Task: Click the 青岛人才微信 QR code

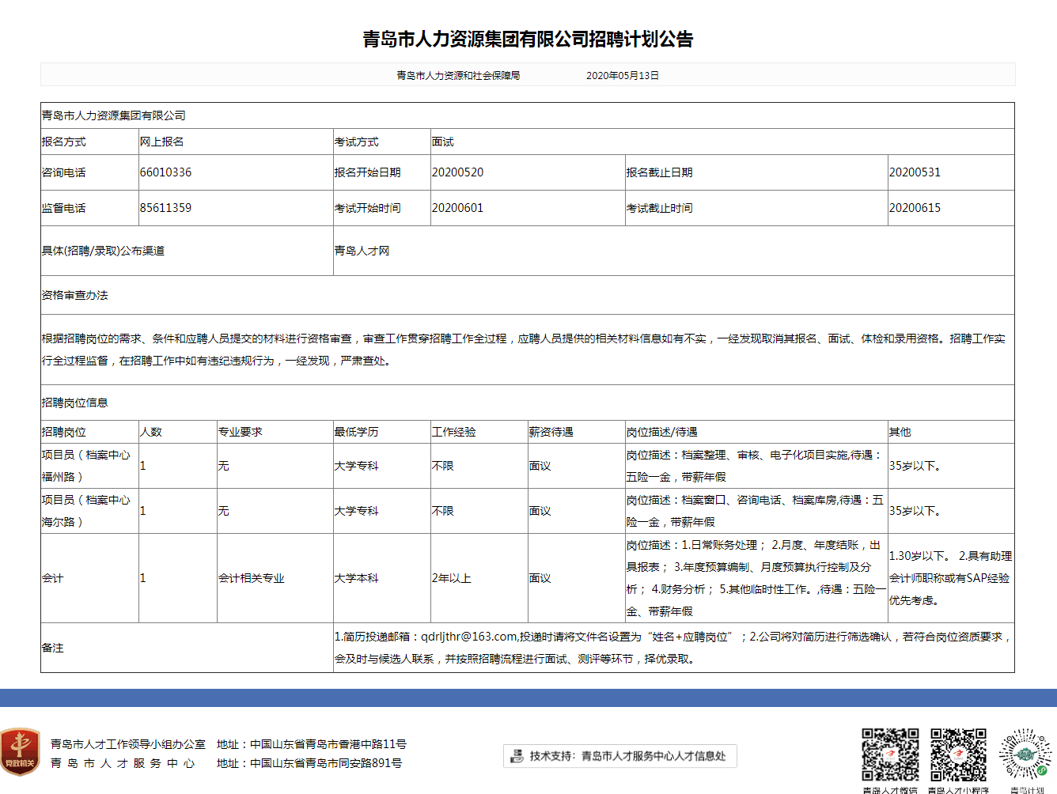Action: pyautogui.click(x=890, y=755)
